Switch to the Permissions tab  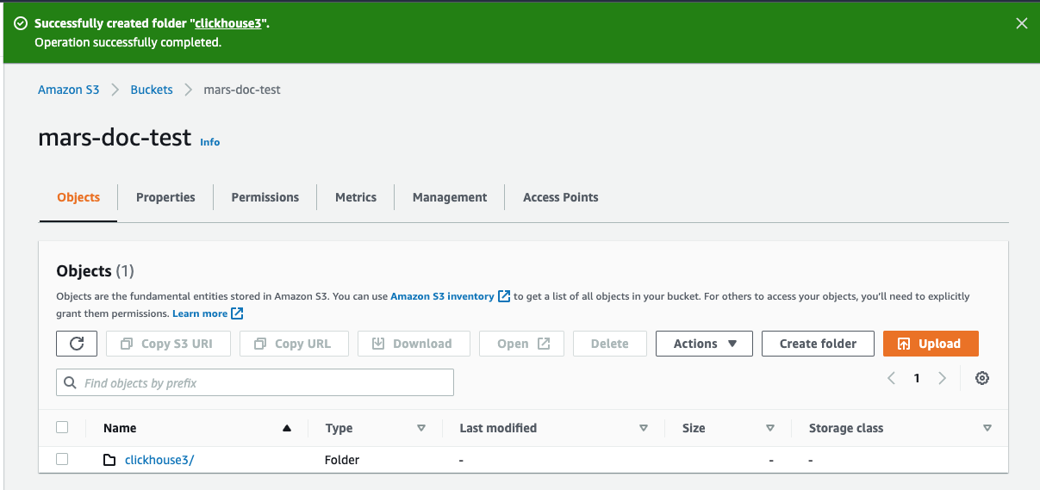[265, 197]
